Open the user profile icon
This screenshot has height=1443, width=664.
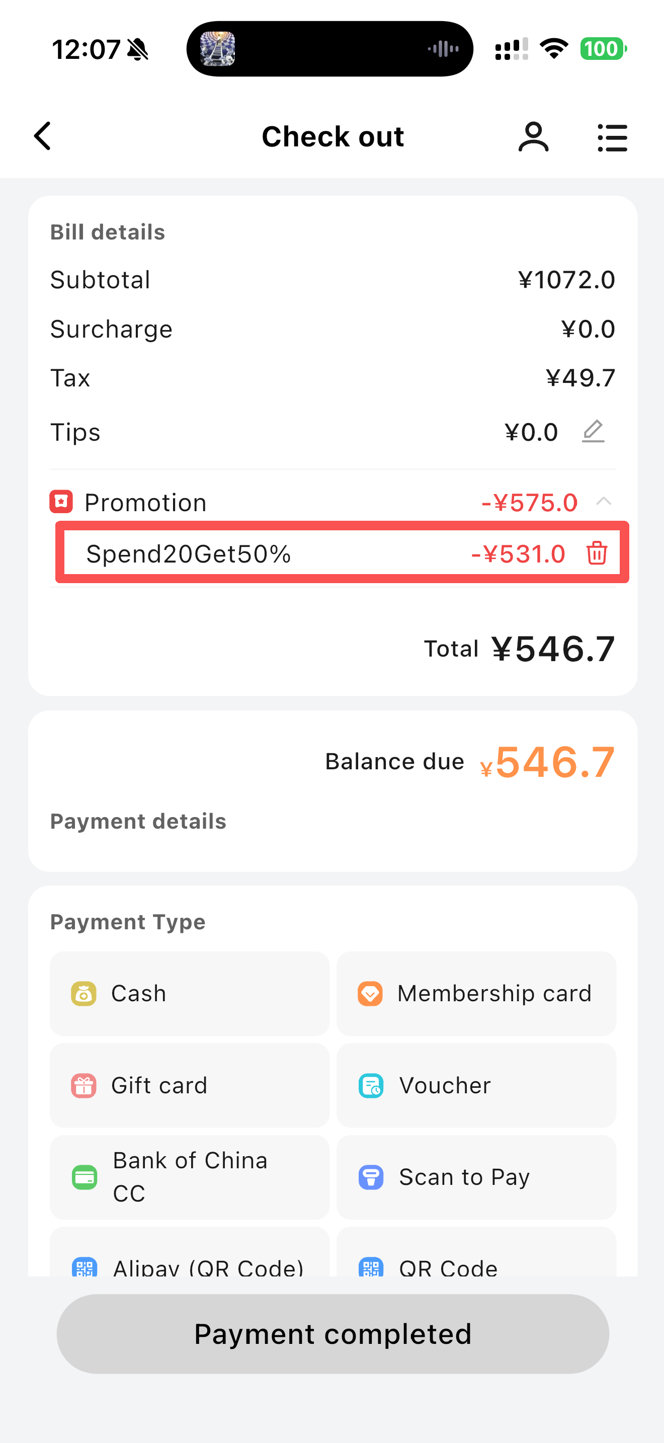[533, 137]
